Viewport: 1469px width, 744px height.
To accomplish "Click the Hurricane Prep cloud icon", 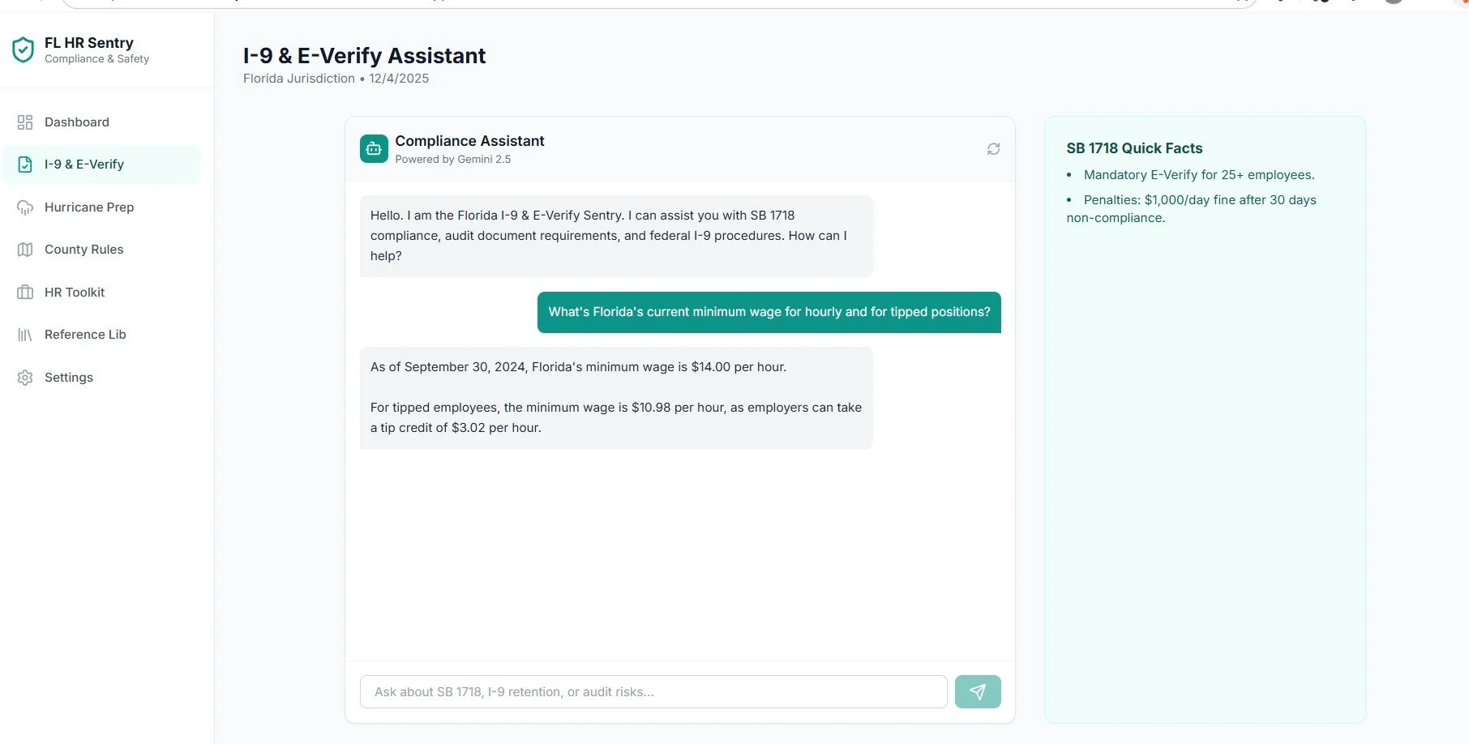I will click(25, 207).
